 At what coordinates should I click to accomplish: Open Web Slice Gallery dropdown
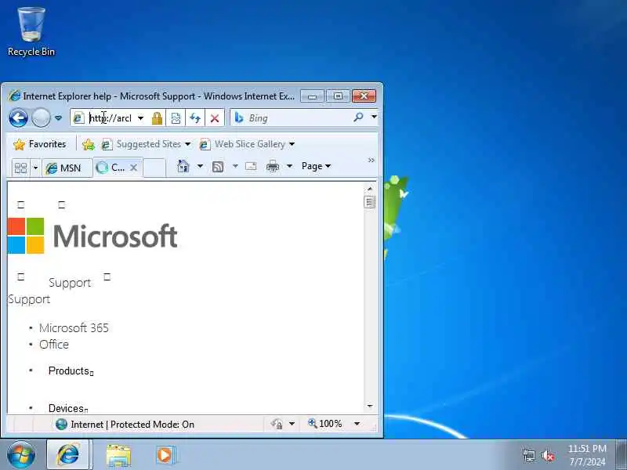coord(247,144)
